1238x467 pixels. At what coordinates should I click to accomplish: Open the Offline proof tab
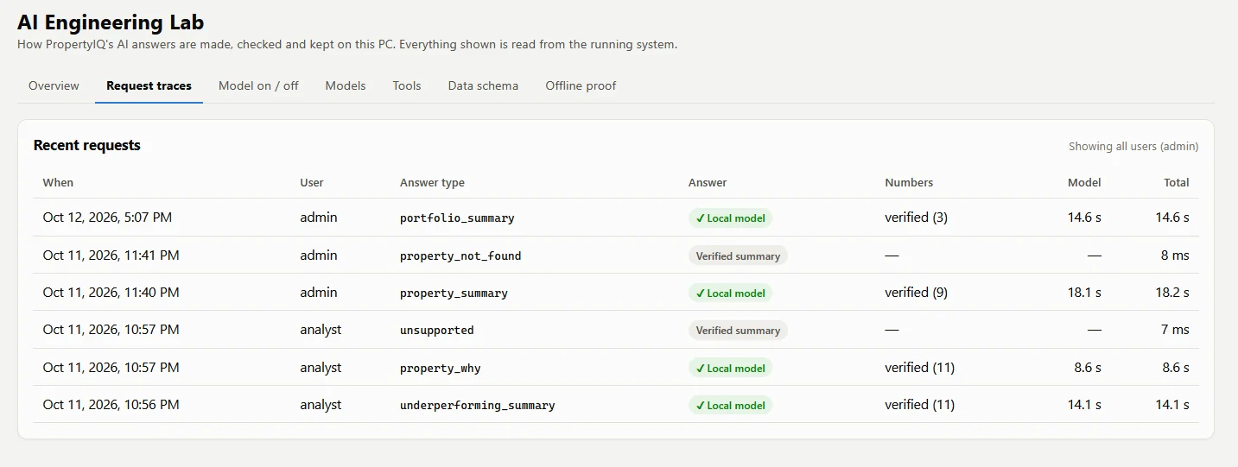[581, 85]
